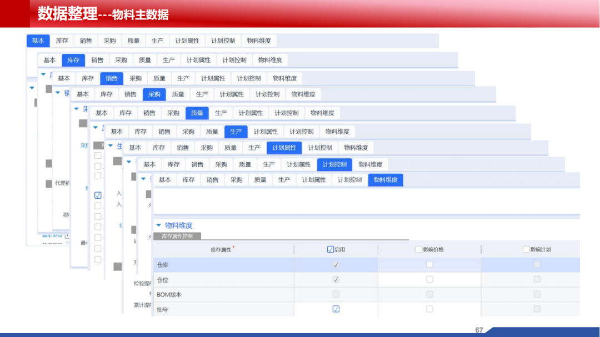
Task: Select the 仓库 row in attribute table
Action: coord(163,265)
